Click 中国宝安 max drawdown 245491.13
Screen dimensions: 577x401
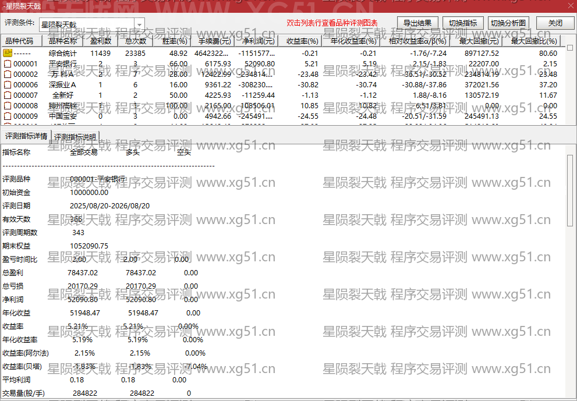482,116
